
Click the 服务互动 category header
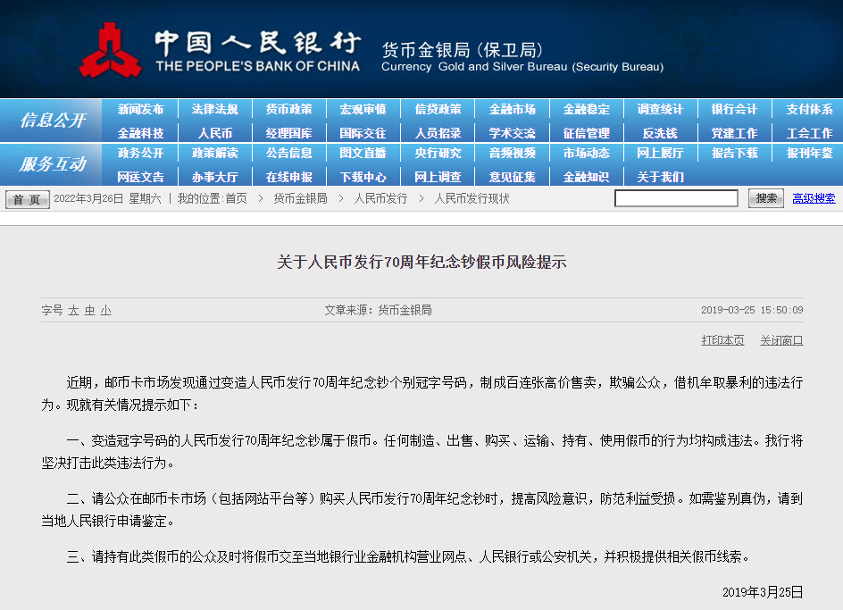(52, 164)
